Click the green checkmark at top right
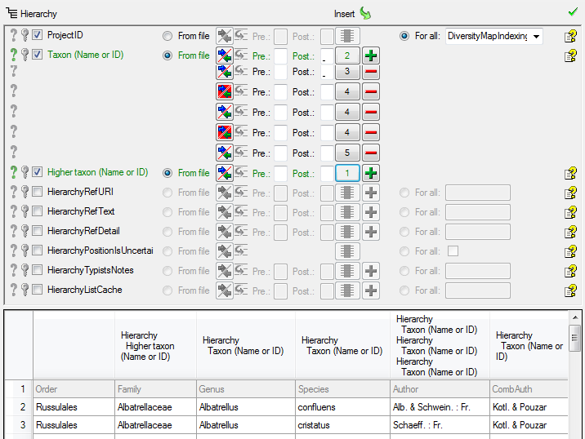The image size is (585, 439). (x=573, y=12)
